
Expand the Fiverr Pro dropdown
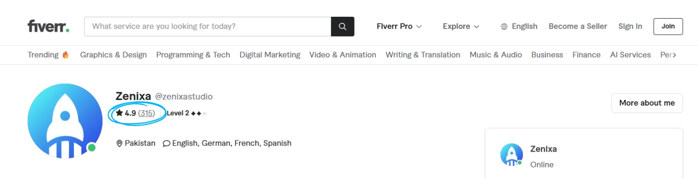[x=399, y=27]
